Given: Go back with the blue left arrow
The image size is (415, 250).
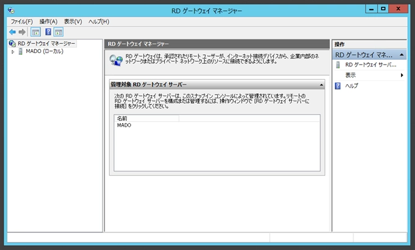Looking at the screenshot, I should 12,32.
